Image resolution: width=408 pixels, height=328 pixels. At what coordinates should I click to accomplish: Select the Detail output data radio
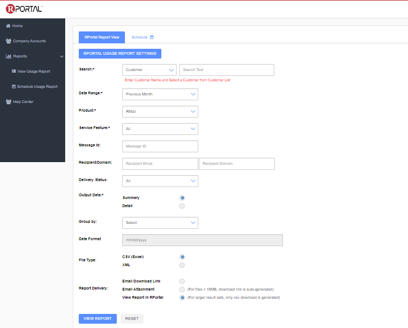182,206
